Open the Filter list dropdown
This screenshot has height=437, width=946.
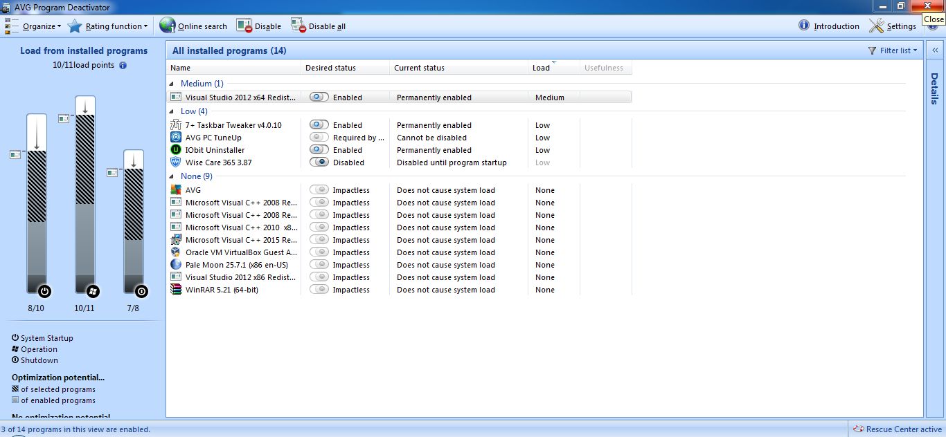coord(893,50)
